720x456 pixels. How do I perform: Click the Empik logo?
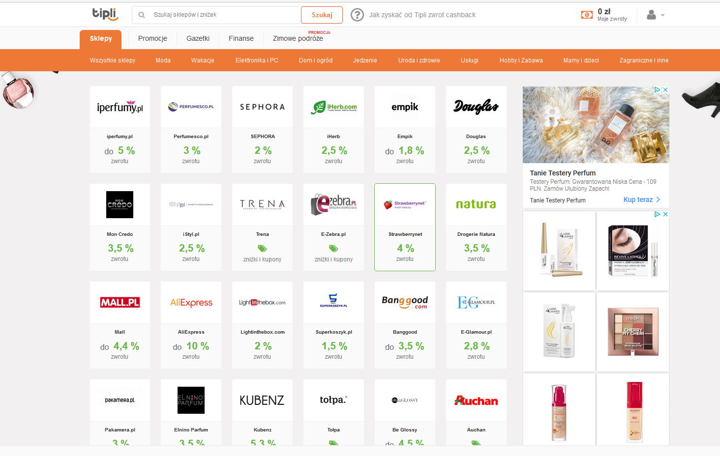tap(405, 107)
